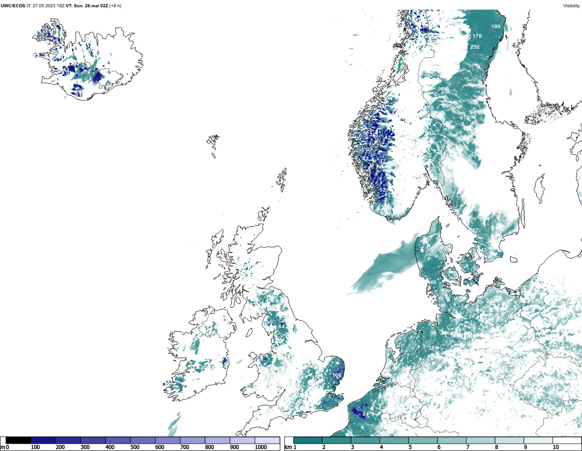
Task: Click the '500' tick label on metre scale
Action: 135,447
